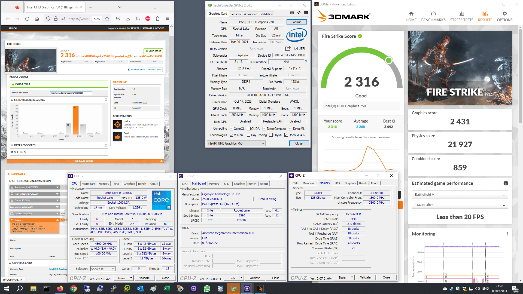Expand Similar Systems Scores section
Image resolution: width=523 pixels, height=294 pixels.
tap(106, 100)
